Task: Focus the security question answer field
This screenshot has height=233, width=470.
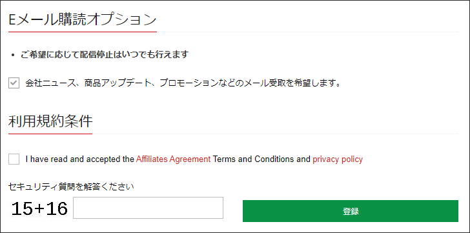Action: [x=148, y=208]
